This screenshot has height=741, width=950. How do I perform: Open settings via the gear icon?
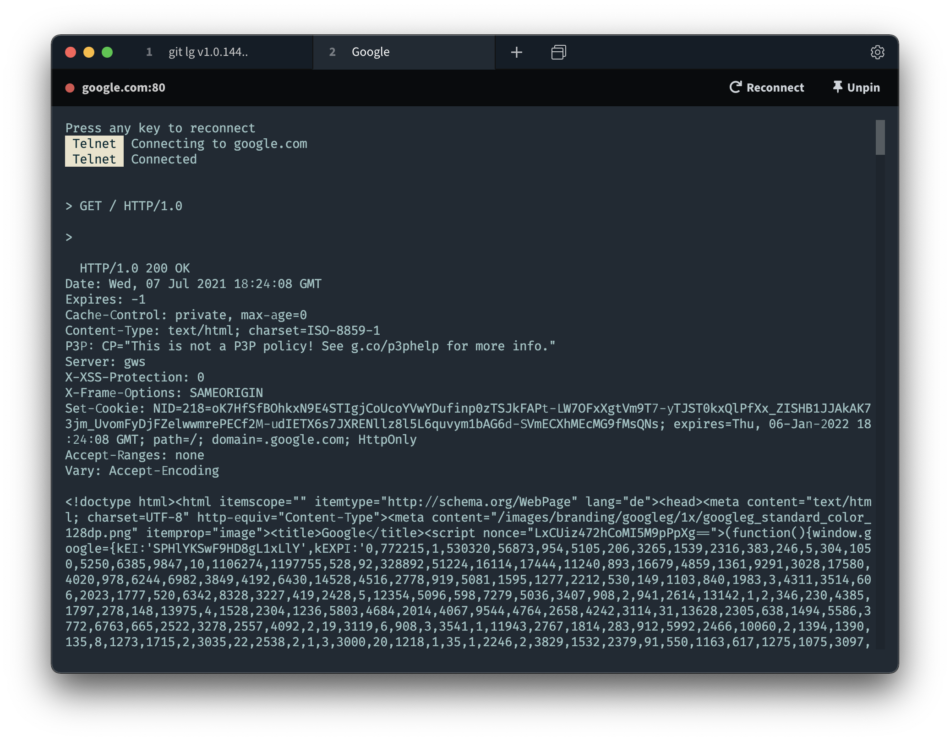pos(877,52)
